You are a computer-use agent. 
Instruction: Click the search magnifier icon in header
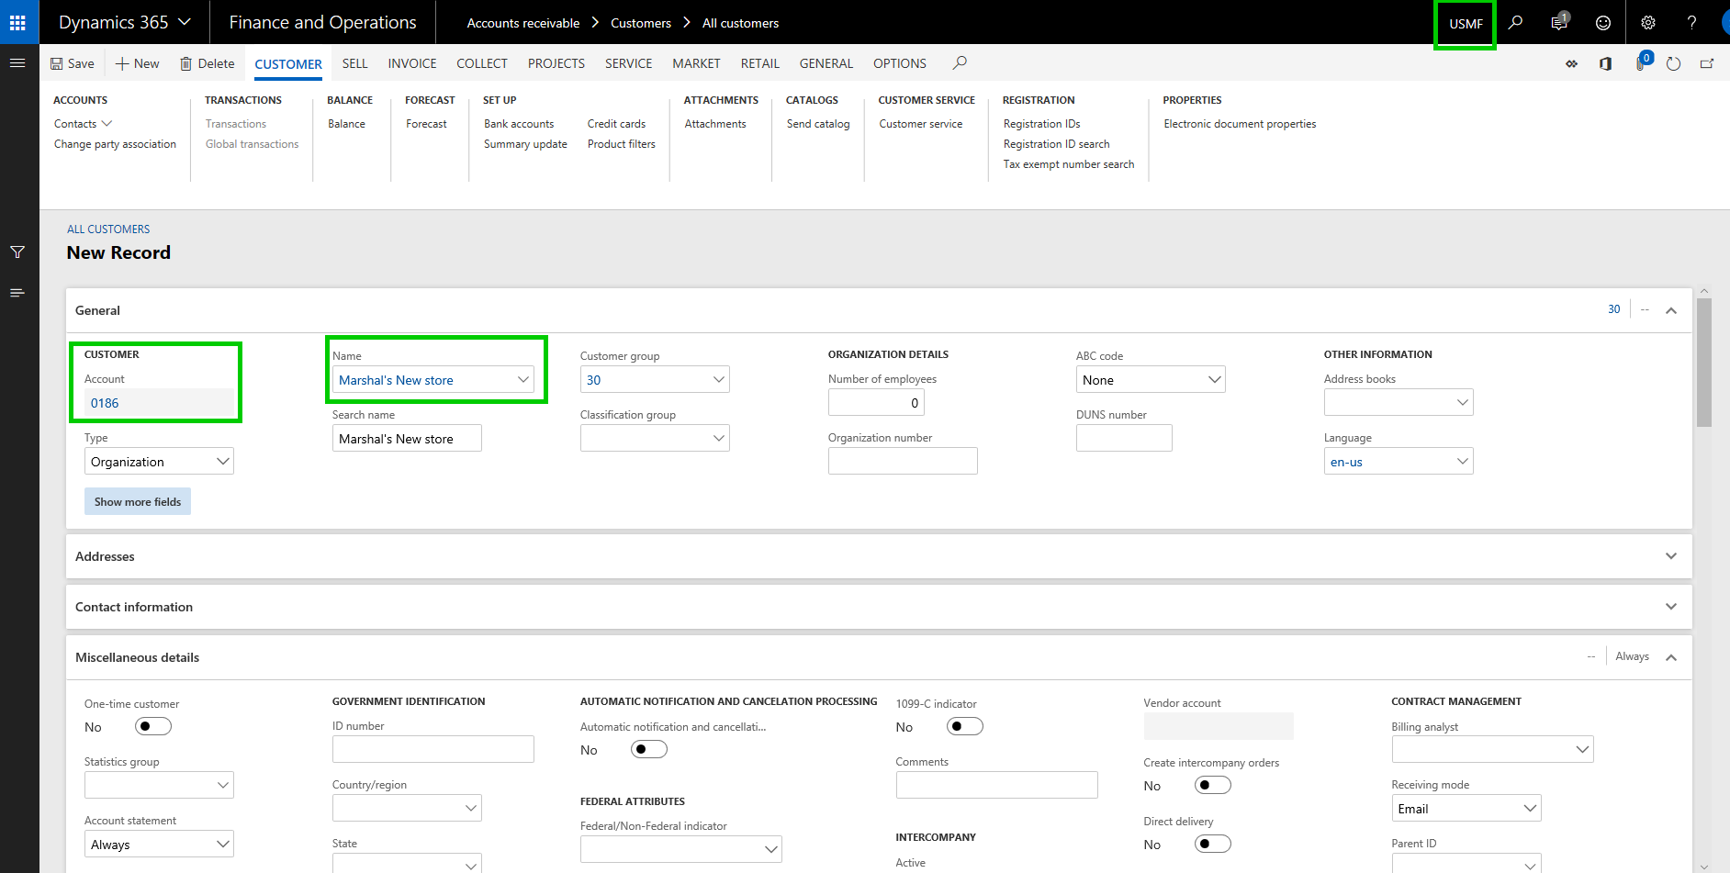click(x=1515, y=22)
